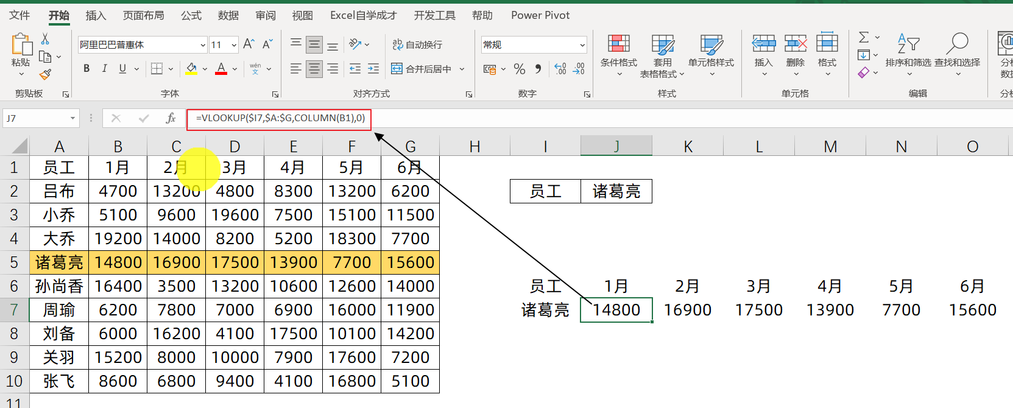Open Font dialog launcher (字体)
This screenshot has width=1013, height=408.
pyautogui.click(x=275, y=94)
